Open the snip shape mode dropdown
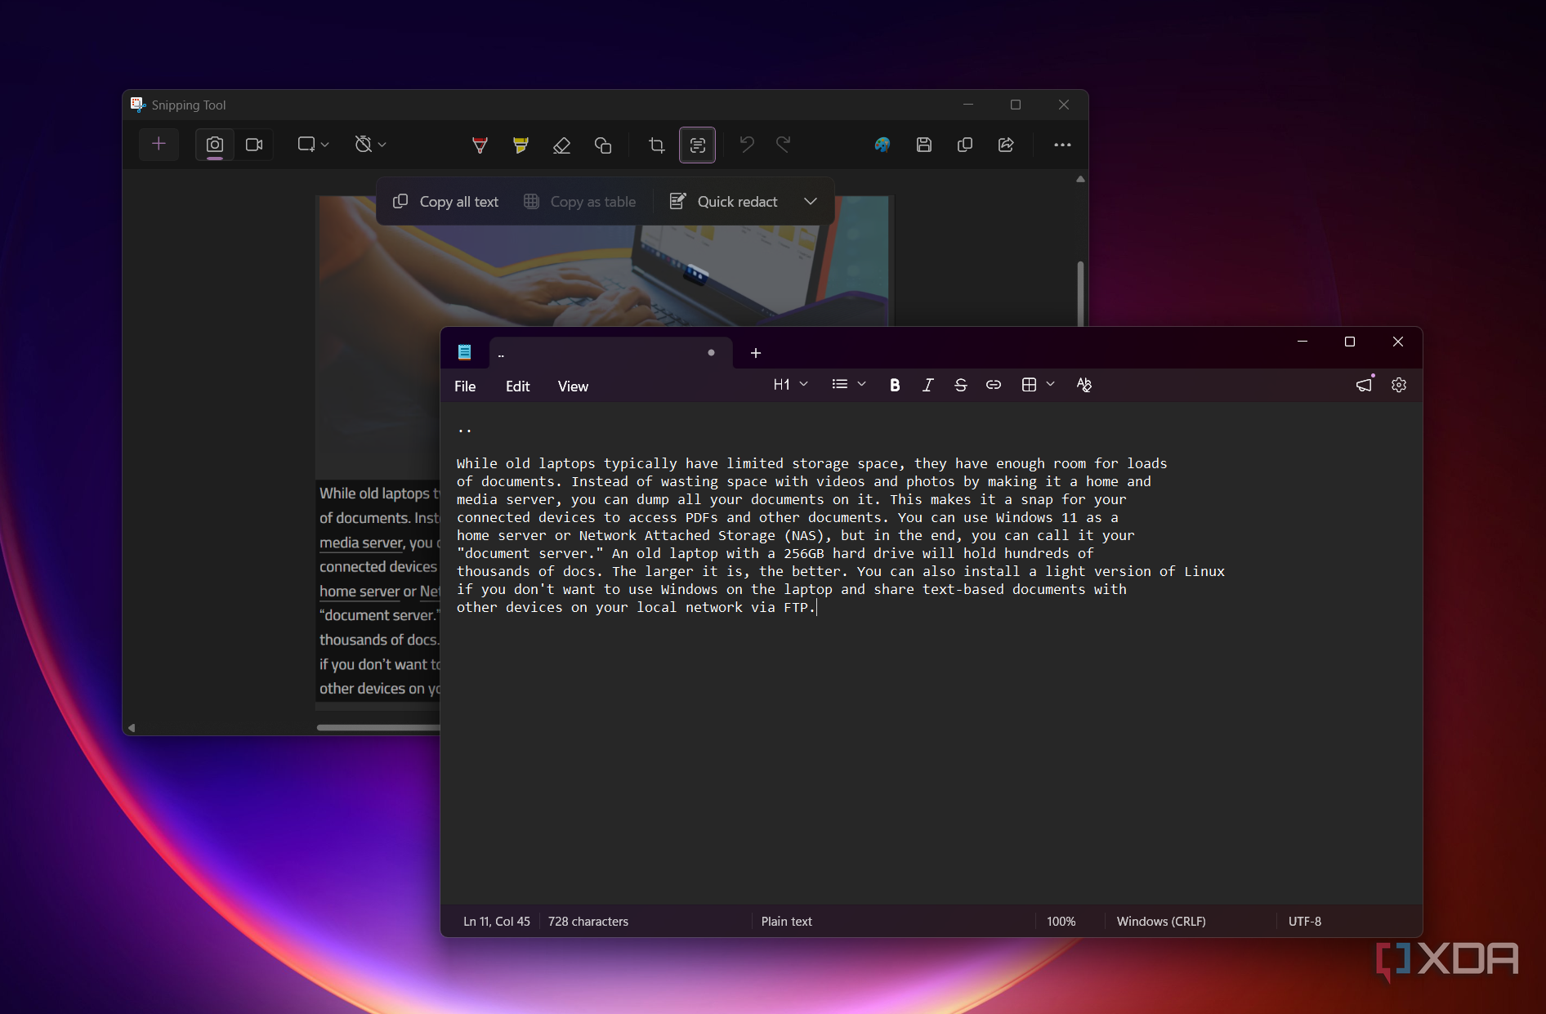 coord(313,145)
